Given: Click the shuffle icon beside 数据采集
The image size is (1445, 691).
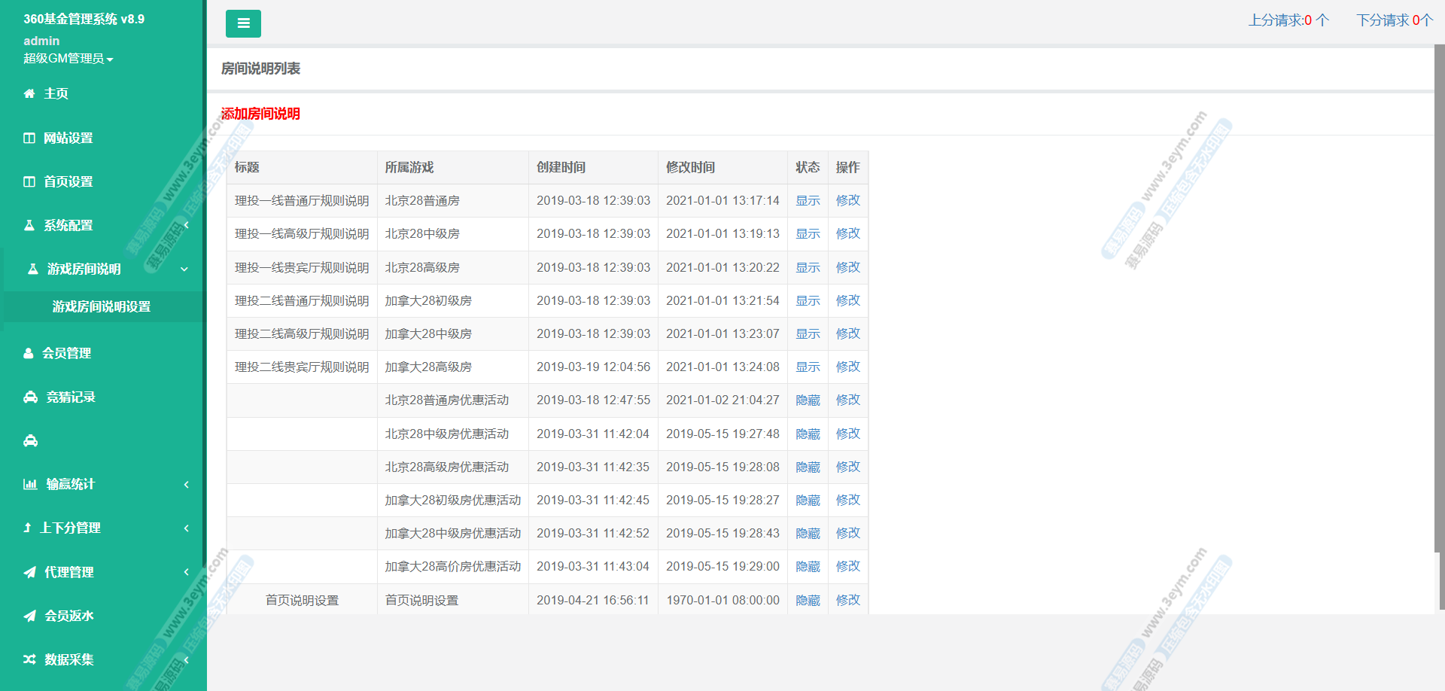Looking at the screenshot, I should click(30, 659).
